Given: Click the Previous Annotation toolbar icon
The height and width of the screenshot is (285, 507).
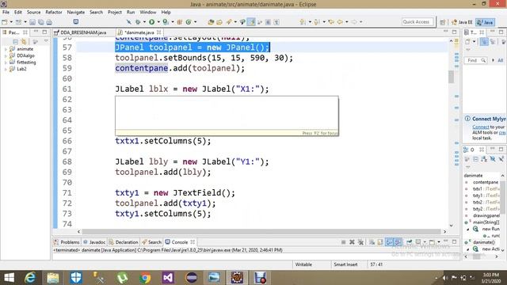Looking at the screenshot, I should pos(317,22).
